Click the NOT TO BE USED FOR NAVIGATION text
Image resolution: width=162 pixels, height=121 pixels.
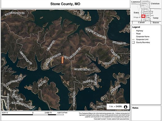[x=111, y=119]
